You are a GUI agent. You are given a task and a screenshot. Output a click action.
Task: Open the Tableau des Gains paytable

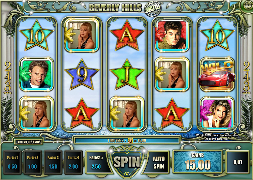point(28,142)
